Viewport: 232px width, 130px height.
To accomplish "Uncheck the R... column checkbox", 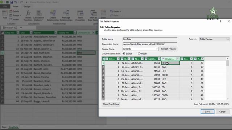I will coord(182,59).
